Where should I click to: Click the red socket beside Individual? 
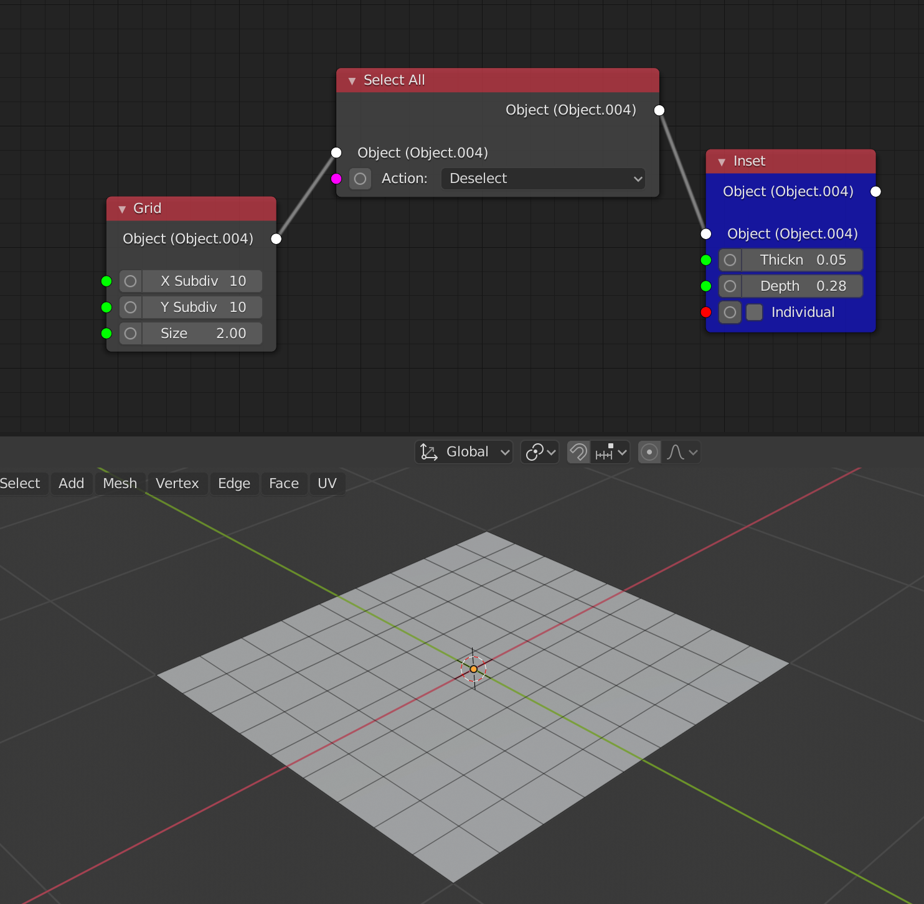pyautogui.click(x=706, y=313)
